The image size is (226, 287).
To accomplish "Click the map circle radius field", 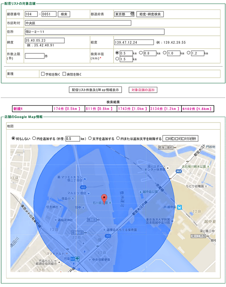I will tap(73, 139).
